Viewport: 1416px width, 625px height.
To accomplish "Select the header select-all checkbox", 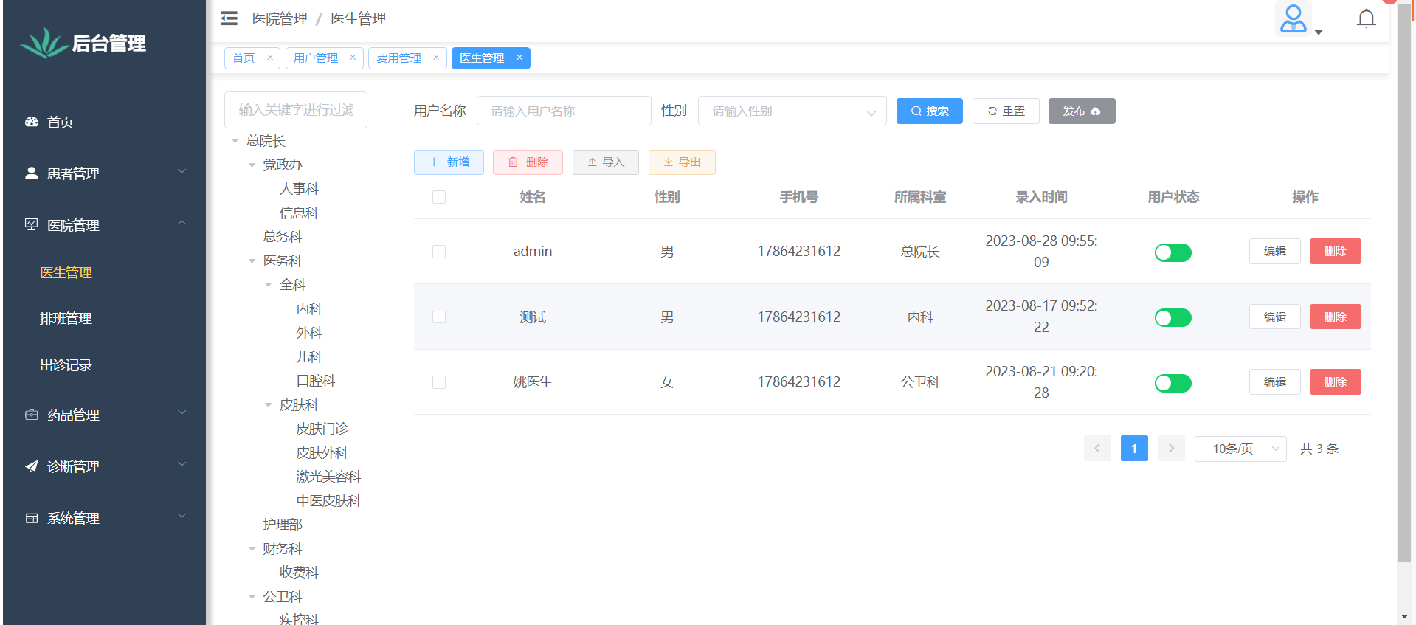I will pos(439,197).
